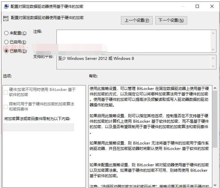Screen dimensions: 220x188
Task: Click the help panel vertical scrollbar thumb
Action: [215, 119]
